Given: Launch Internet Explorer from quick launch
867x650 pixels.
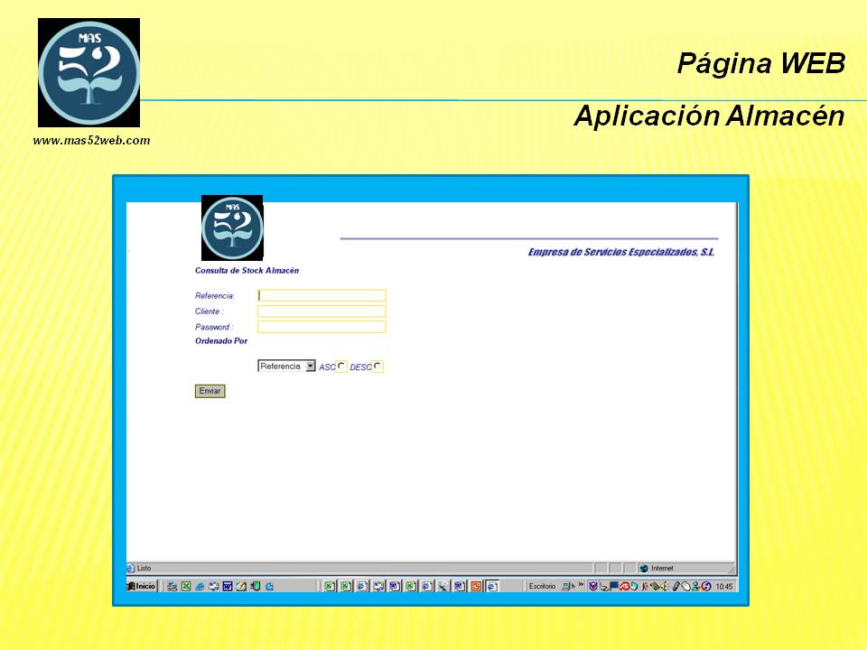Looking at the screenshot, I should click(200, 586).
